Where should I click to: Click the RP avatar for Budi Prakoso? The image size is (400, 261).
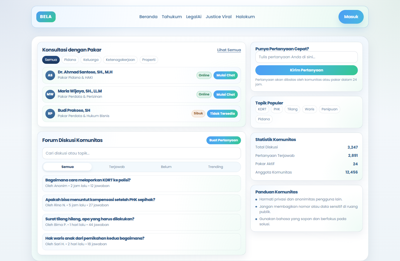point(50,114)
